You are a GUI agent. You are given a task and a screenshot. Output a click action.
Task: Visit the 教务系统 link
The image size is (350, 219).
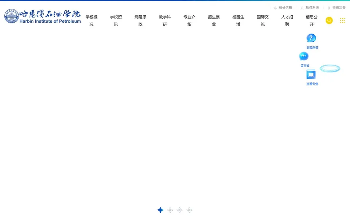click(310, 8)
